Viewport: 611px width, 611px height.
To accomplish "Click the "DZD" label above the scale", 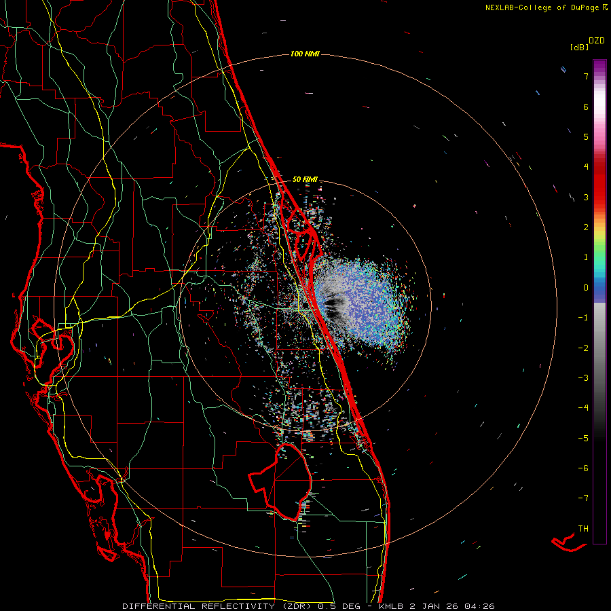I will click(597, 41).
